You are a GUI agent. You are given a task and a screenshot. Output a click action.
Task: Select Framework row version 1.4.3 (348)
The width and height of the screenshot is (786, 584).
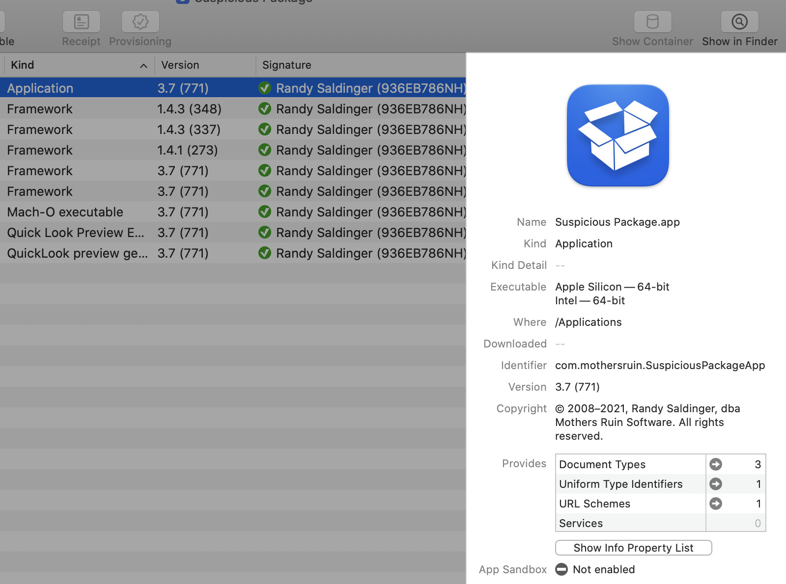[x=233, y=109]
